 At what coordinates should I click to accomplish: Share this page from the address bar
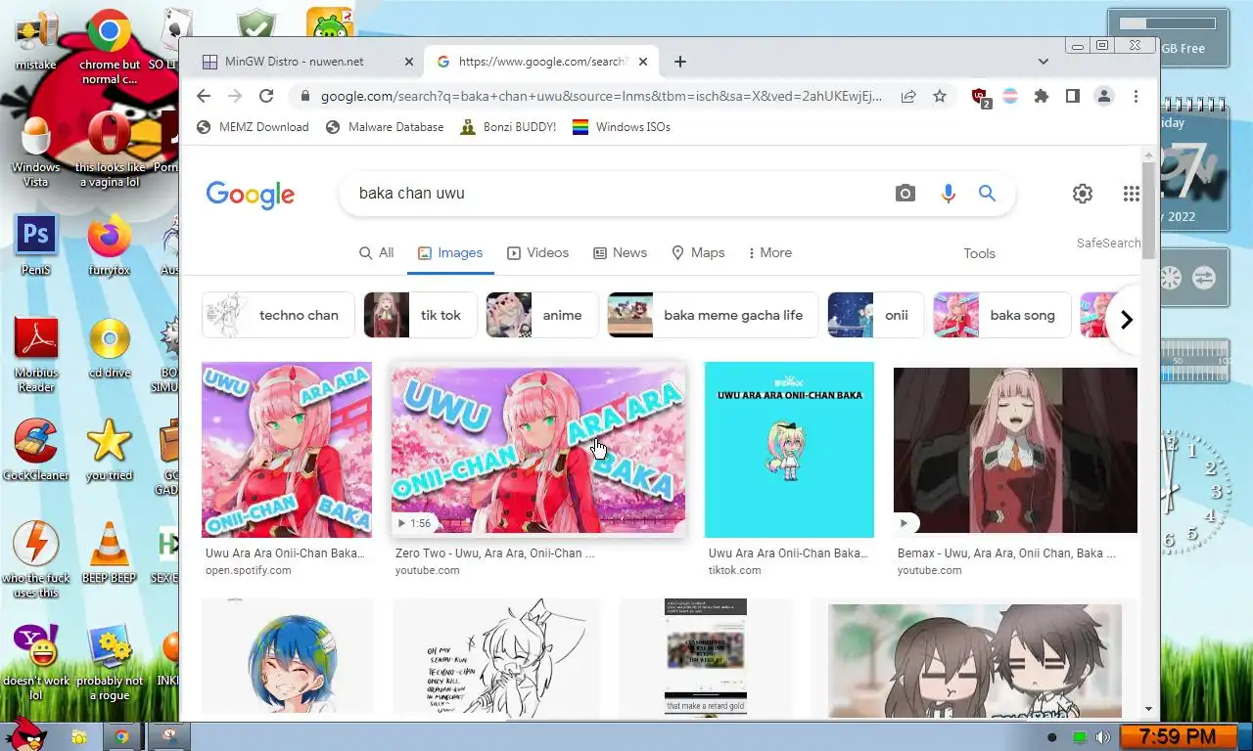click(908, 96)
